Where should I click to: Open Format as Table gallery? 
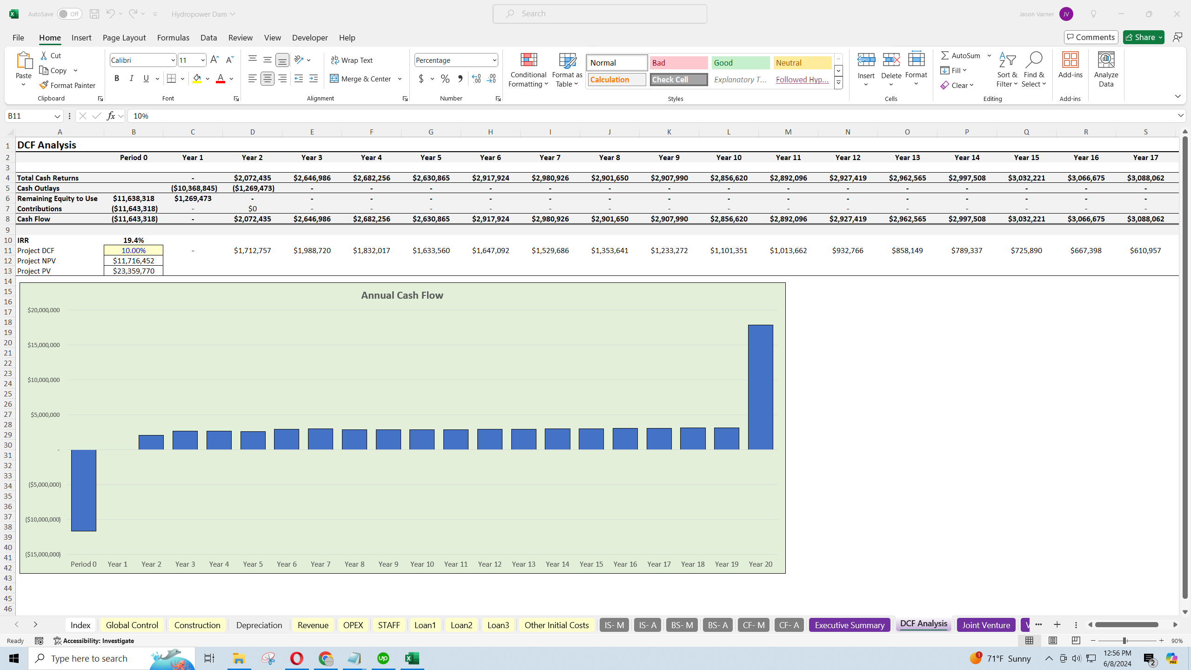[x=567, y=70]
